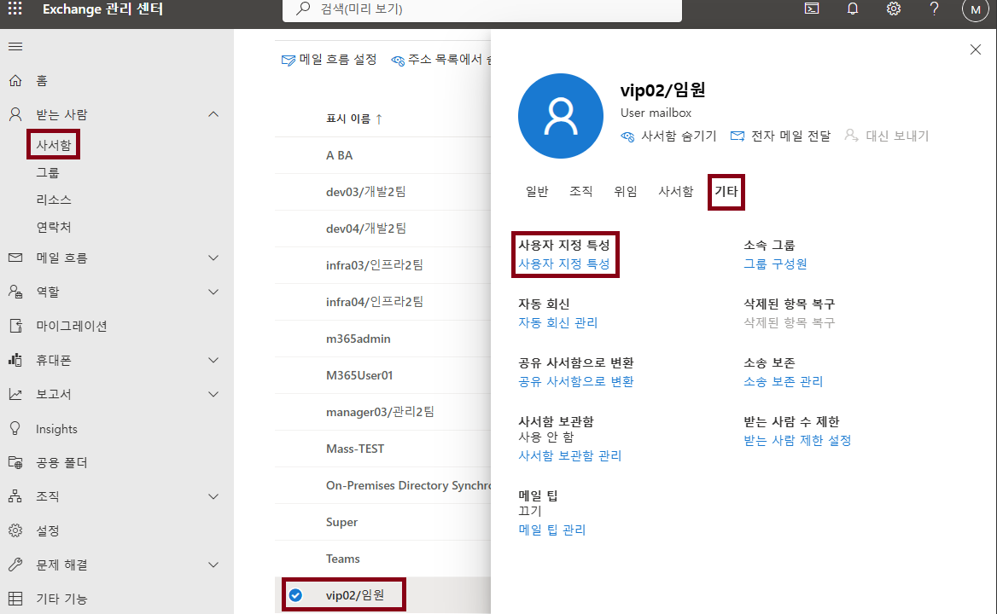Select the m365admin mailbox row
This screenshot has width=997, height=614.
382,339
